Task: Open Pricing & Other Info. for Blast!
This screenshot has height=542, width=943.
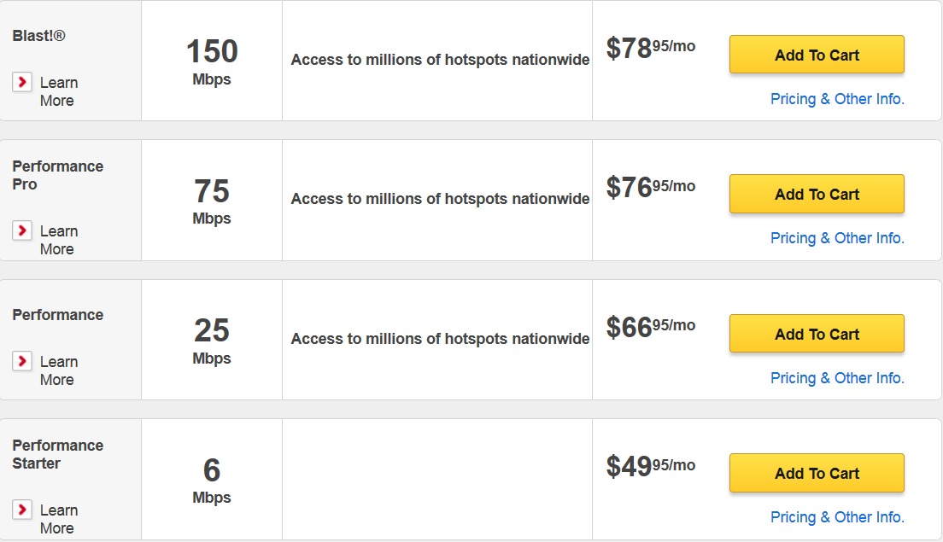Action: 837,99
